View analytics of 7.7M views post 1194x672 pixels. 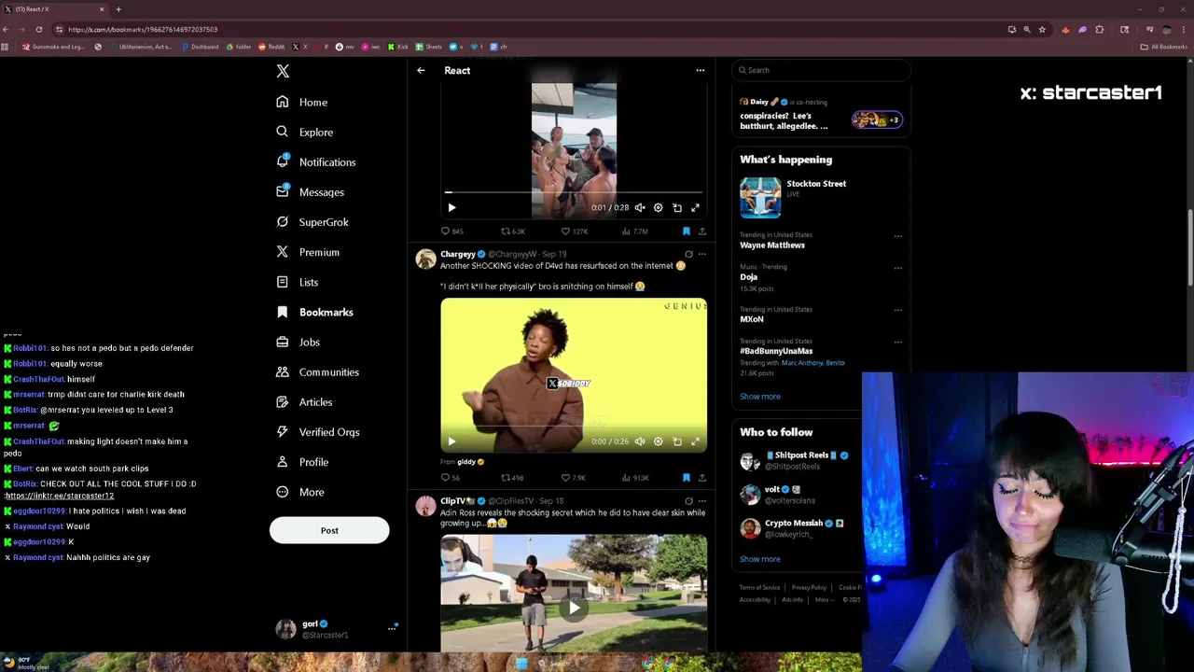click(x=635, y=231)
